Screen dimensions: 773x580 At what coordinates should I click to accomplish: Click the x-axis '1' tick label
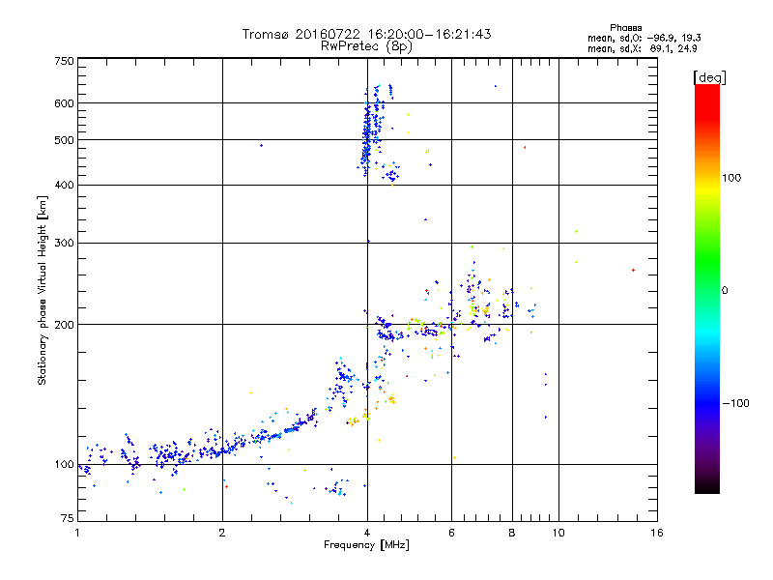(x=77, y=533)
